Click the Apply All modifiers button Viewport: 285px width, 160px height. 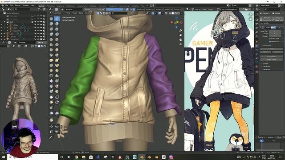[x=265, y=18]
